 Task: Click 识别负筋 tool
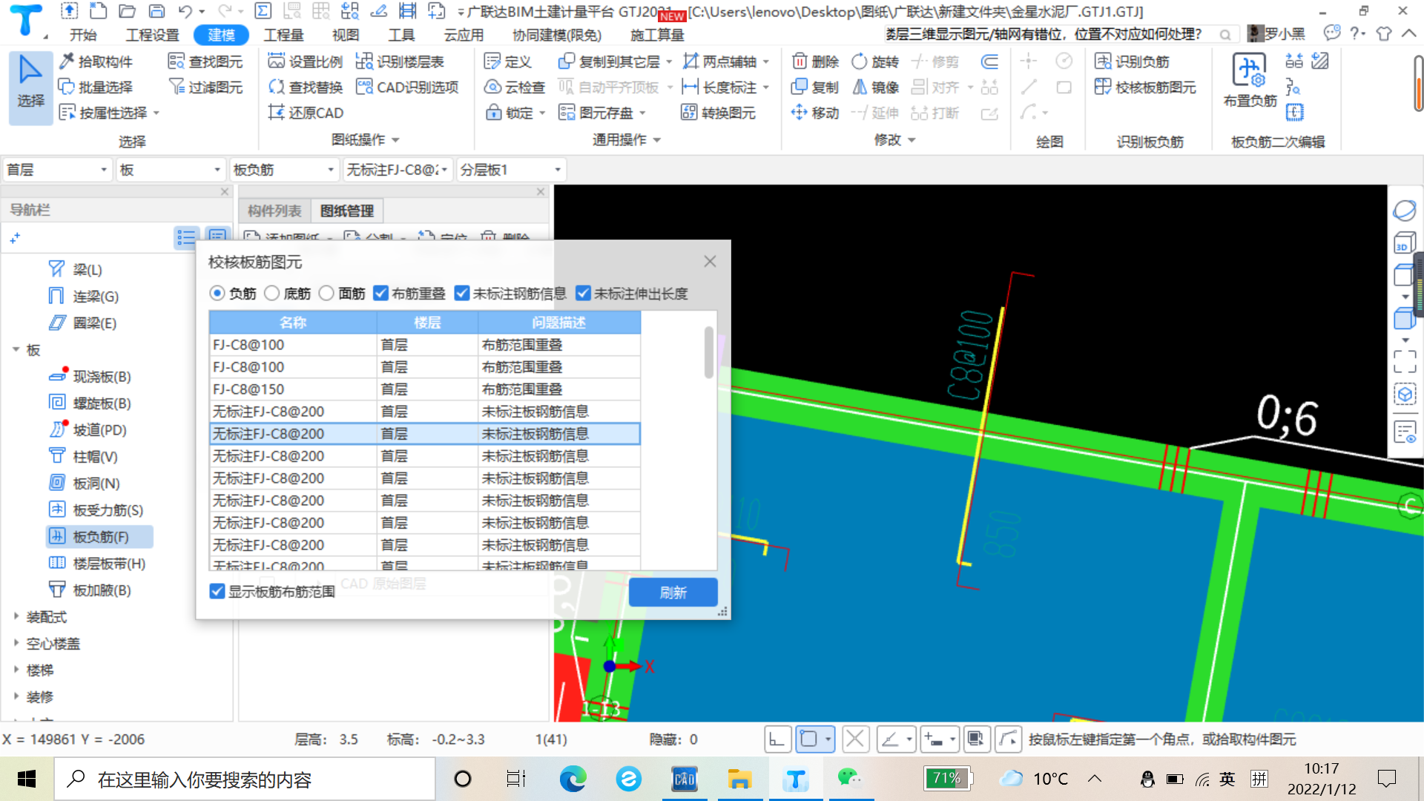(x=1132, y=62)
